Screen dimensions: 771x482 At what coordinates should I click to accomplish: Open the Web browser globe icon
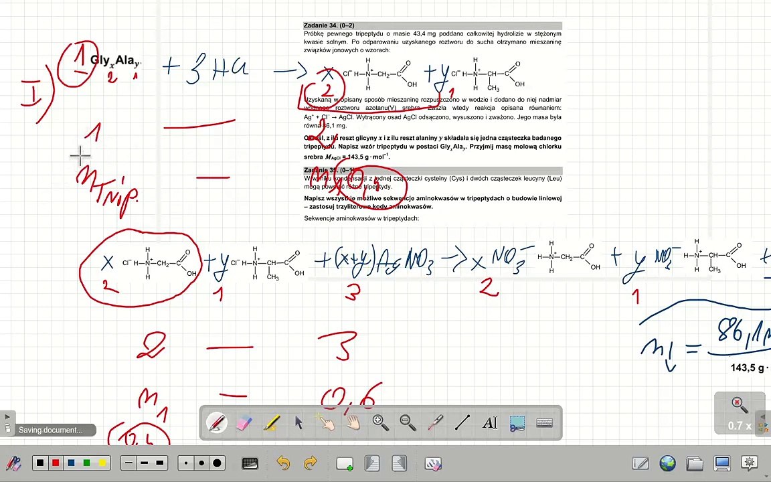click(x=667, y=463)
